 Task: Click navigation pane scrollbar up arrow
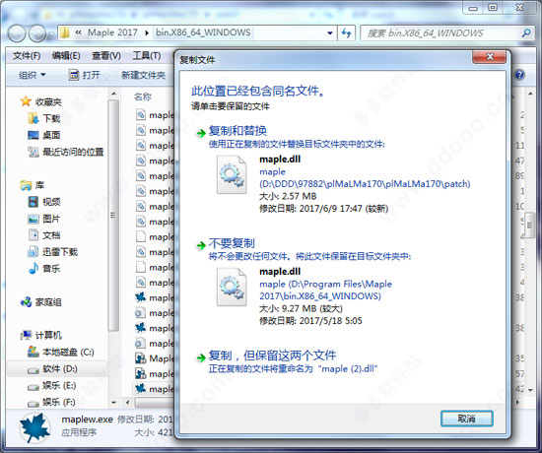(113, 94)
